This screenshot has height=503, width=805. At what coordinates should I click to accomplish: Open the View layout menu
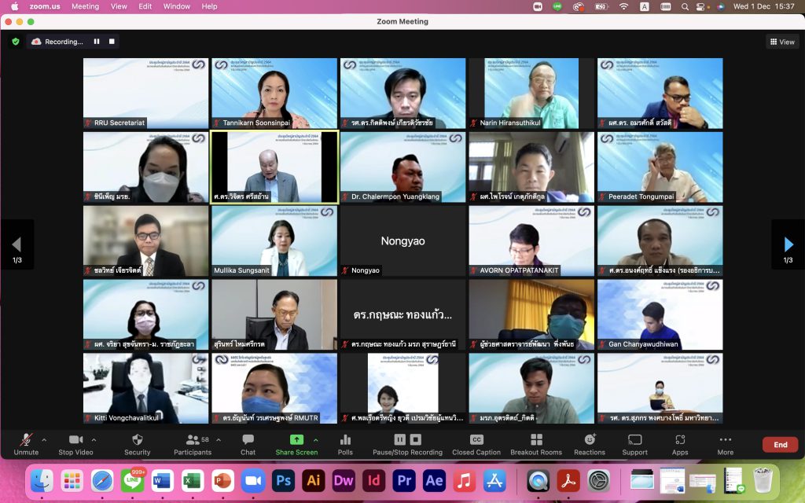[782, 42]
